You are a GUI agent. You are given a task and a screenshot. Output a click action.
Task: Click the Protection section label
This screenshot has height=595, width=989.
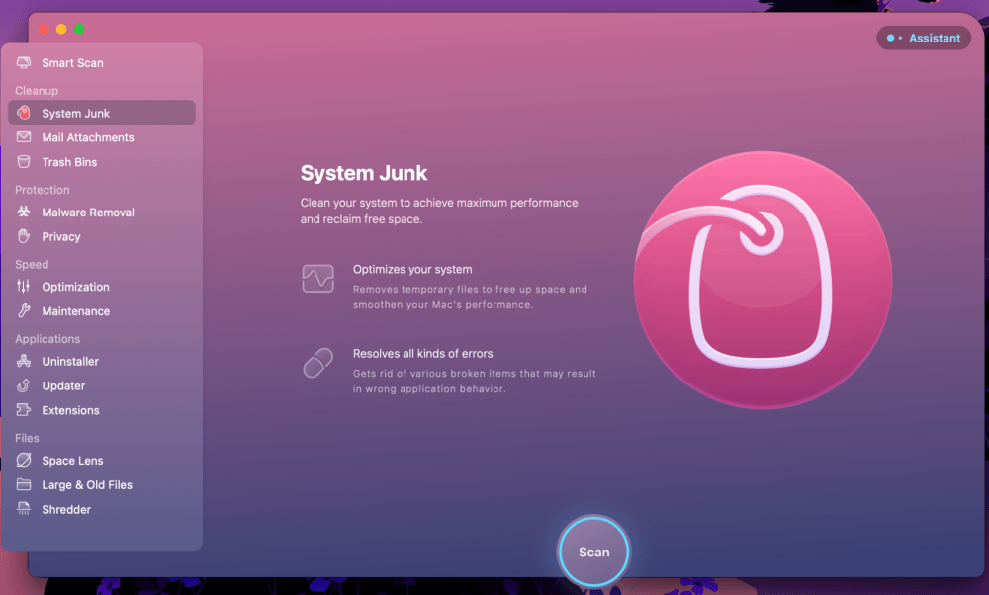point(43,189)
